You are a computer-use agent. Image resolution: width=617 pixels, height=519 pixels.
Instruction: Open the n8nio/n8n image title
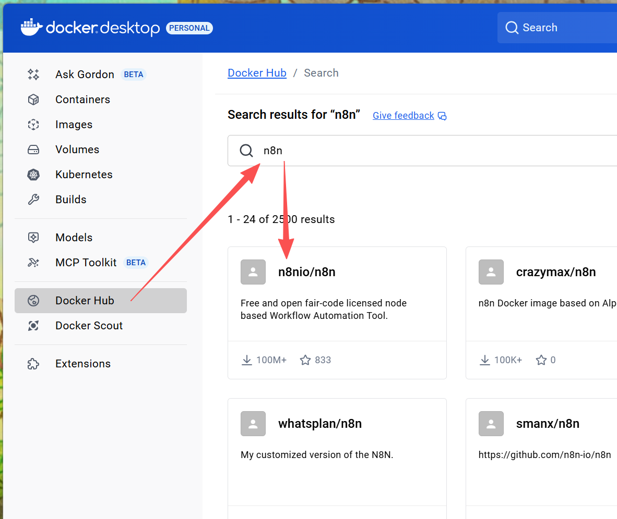(x=306, y=272)
